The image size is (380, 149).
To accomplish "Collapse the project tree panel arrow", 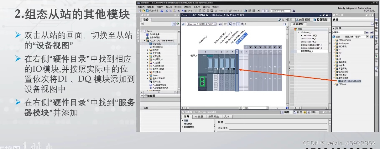I will 179,15.
